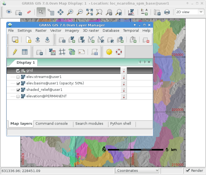Image resolution: width=206 pixels, height=175 pixels.
Task: Click Add group layer icon
Action: click(133, 40)
